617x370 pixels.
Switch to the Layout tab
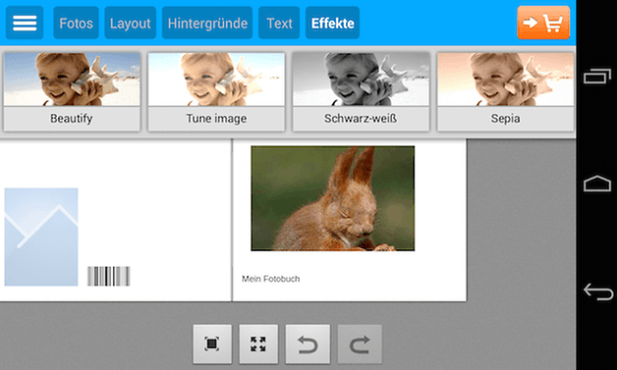[x=131, y=23]
